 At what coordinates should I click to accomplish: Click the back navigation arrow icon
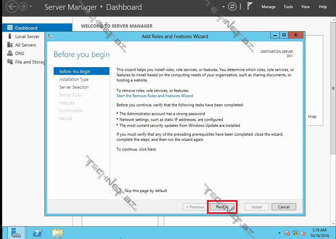12,7
